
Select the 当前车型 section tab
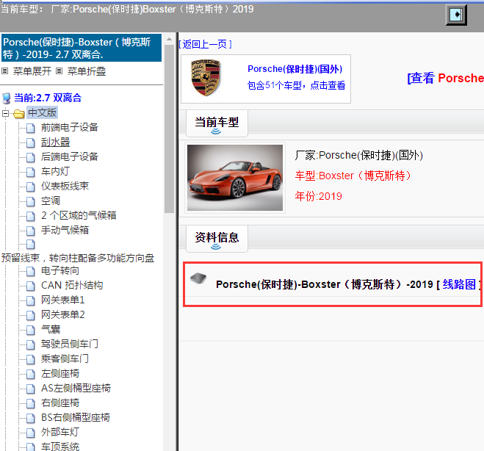click(217, 123)
